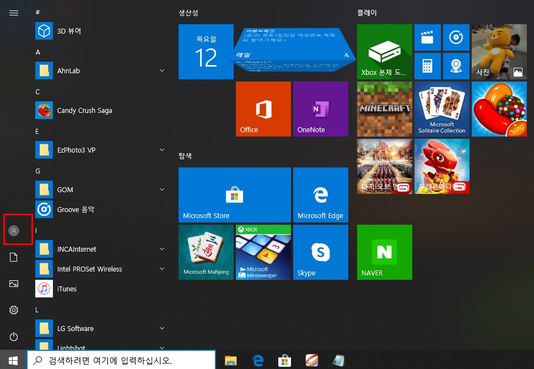Click the taskbar search box

click(121, 360)
